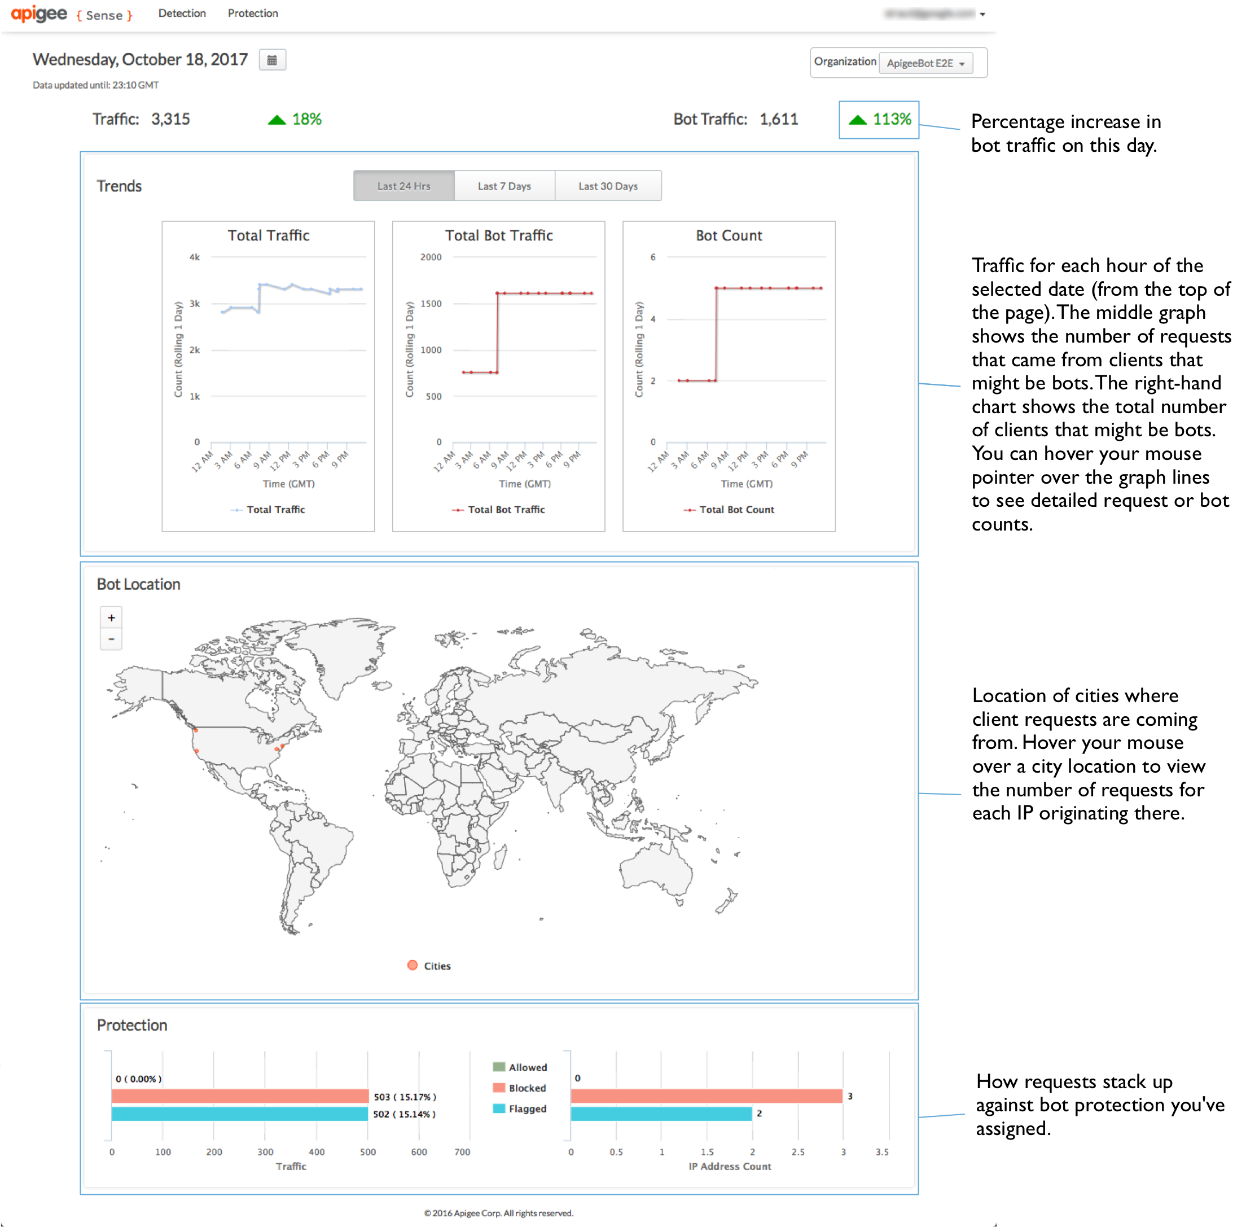Open the Detection menu
The image size is (1246, 1227).
(182, 14)
